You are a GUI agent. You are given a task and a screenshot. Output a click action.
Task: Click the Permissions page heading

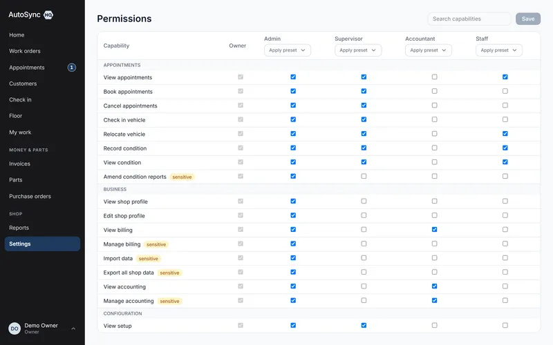tap(124, 19)
